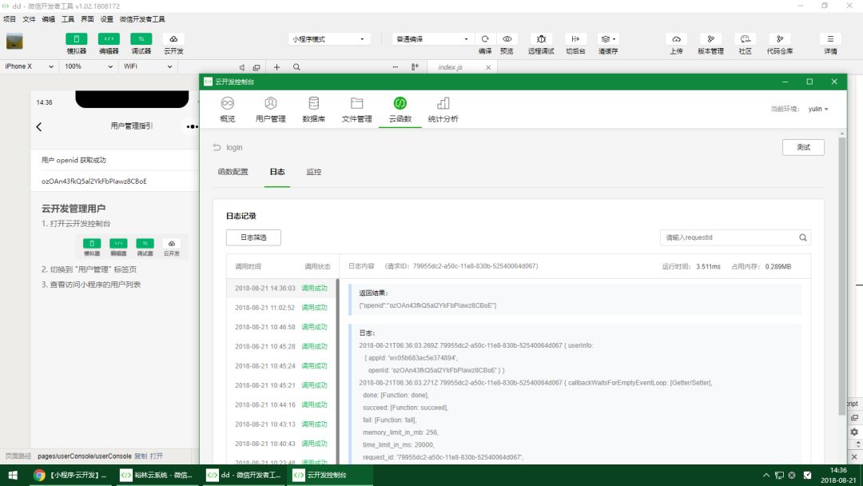Click the compile (编译) refresh icon

pos(485,39)
